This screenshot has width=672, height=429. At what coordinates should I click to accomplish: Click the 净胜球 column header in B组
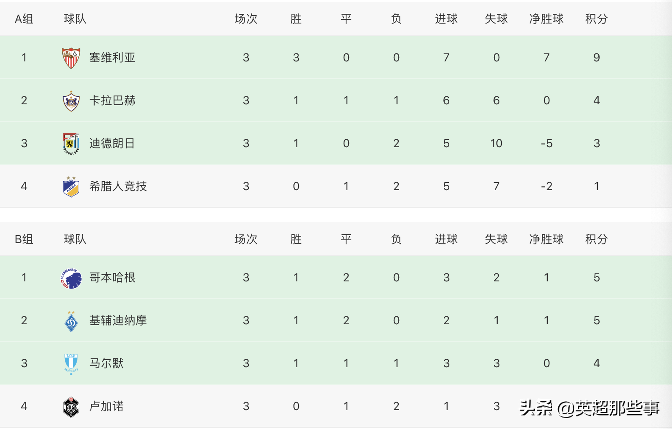coord(546,239)
